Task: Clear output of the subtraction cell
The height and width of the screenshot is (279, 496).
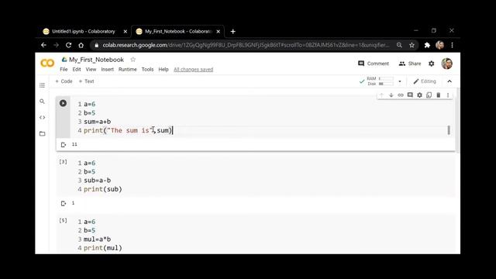Action: pyautogui.click(x=64, y=203)
